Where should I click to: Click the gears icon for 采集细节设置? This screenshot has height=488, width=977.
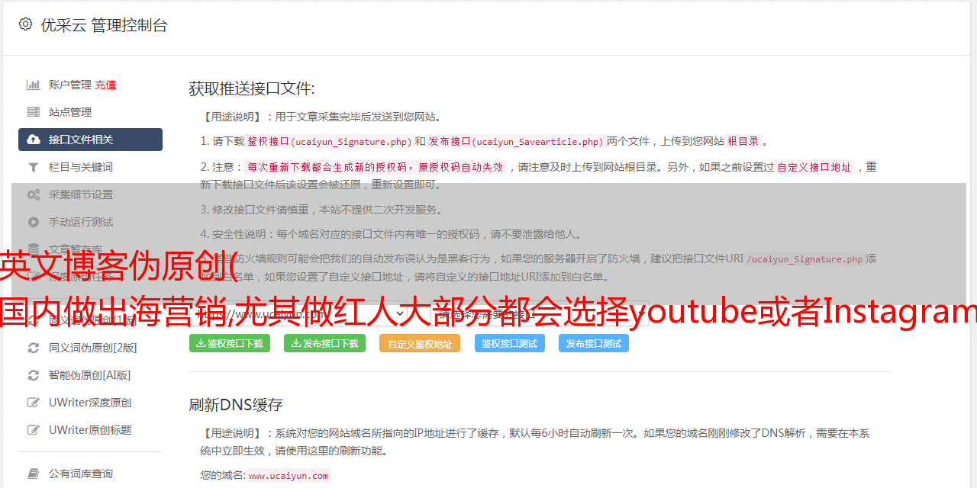point(34,194)
